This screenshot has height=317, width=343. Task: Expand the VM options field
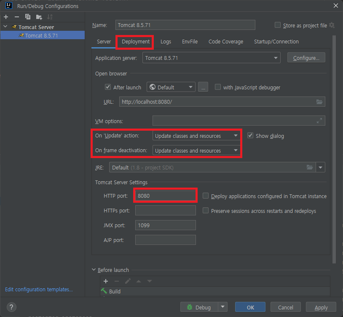click(x=319, y=121)
